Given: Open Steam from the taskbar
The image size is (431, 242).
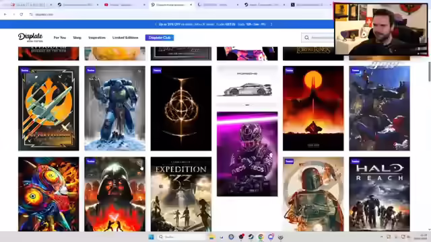Looking at the screenshot, I should (x=251, y=237).
